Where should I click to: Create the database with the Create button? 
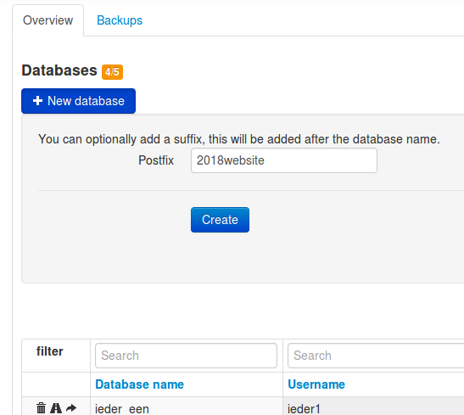tap(220, 220)
